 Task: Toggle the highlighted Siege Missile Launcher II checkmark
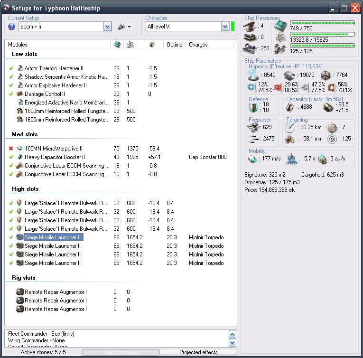[11, 237]
